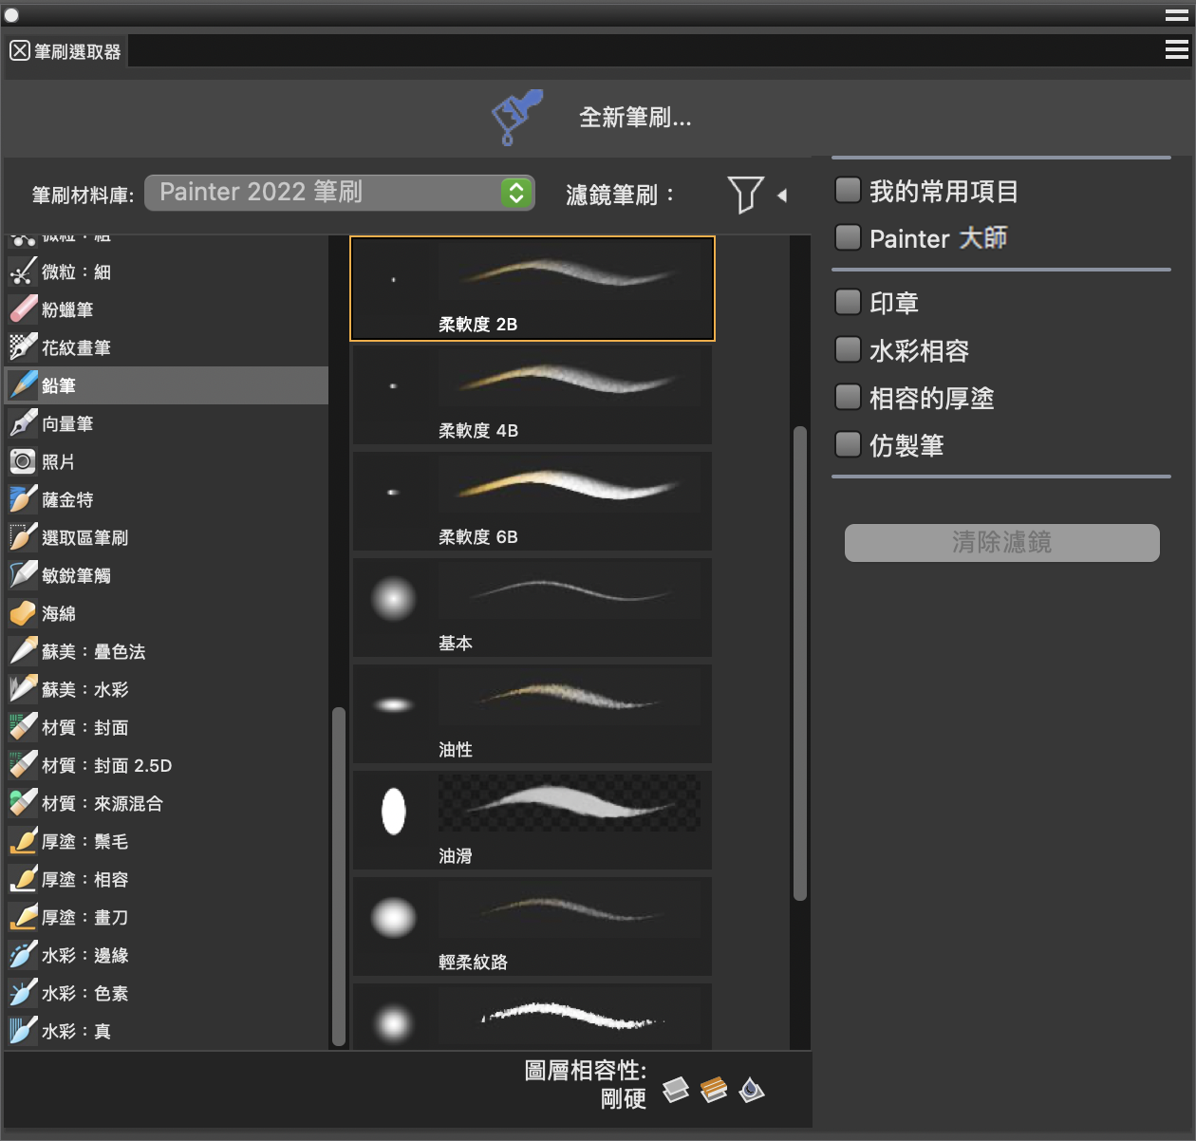Enable the 我的常用項目 filter checkbox
The image size is (1196, 1141).
pos(848,190)
